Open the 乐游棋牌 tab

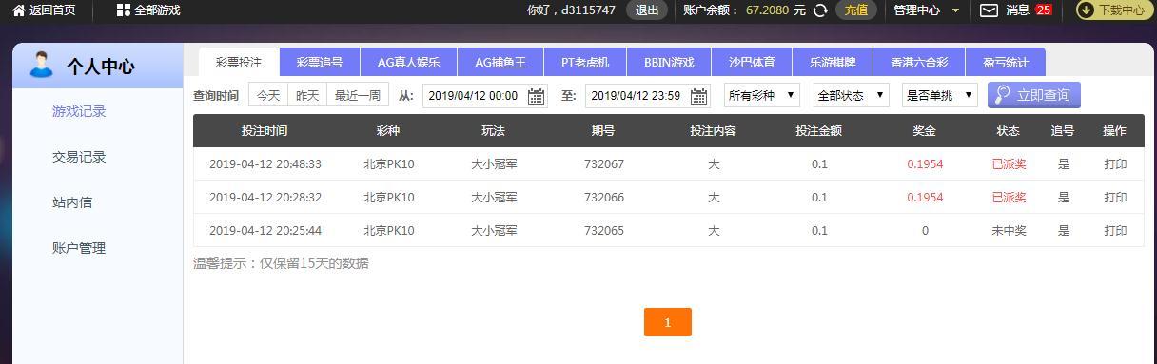(833, 63)
